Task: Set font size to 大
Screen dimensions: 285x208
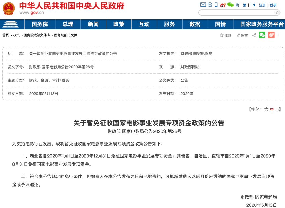Action: (x=266, y=109)
